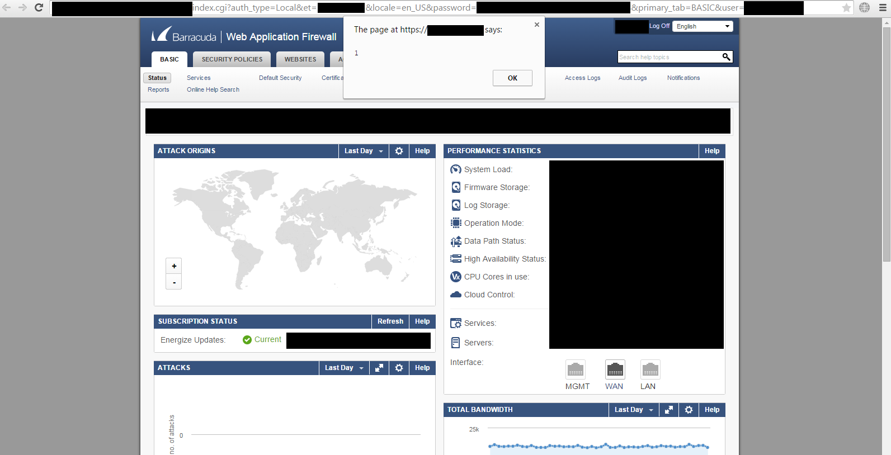This screenshot has height=455, width=891.
Task: Switch to the BASIC tab
Action: (x=169, y=59)
